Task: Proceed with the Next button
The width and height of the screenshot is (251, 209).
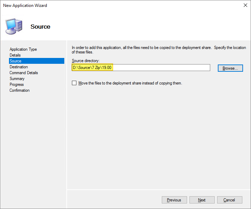Action: [202, 200]
